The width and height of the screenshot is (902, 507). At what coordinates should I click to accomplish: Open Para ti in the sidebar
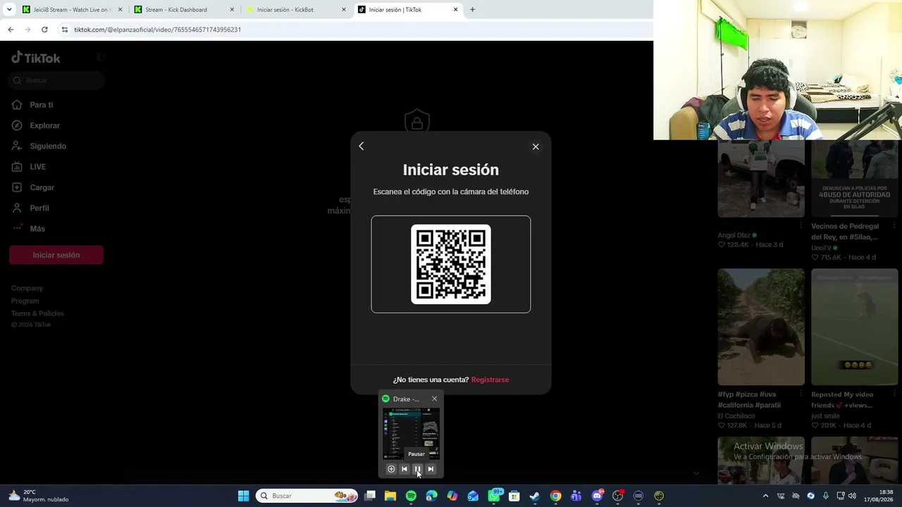tap(32, 105)
